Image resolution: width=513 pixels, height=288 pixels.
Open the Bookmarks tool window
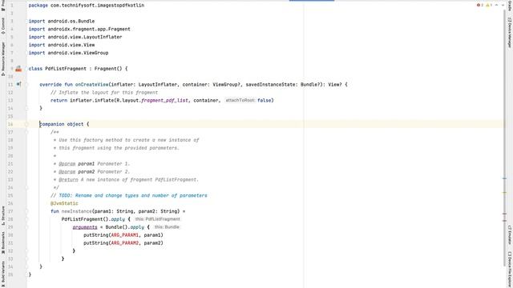[x=3, y=243]
